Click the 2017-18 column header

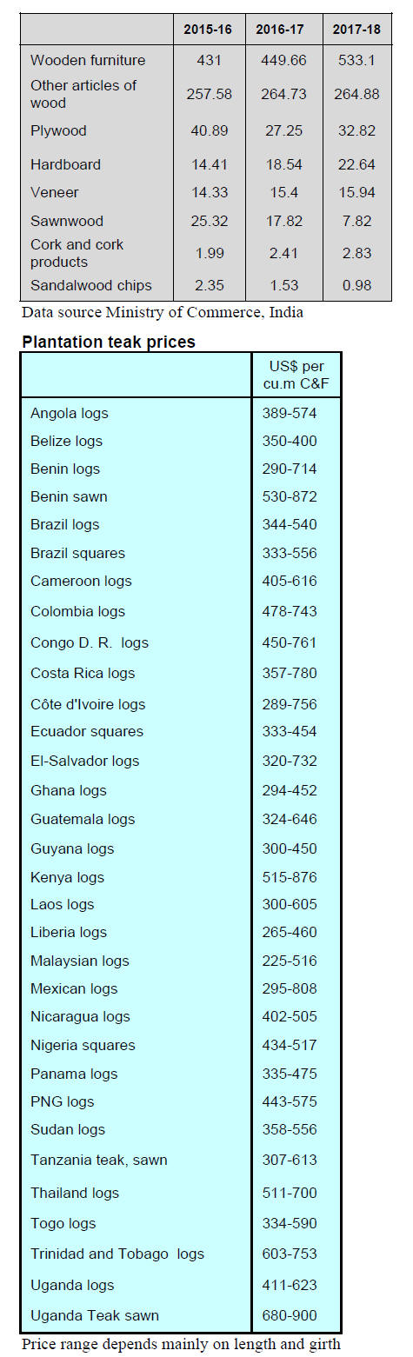pyautogui.click(x=356, y=30)
